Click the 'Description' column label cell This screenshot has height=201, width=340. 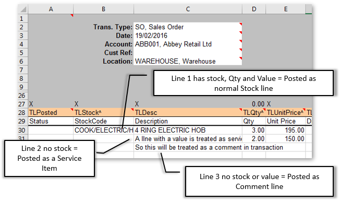point(188,121)
